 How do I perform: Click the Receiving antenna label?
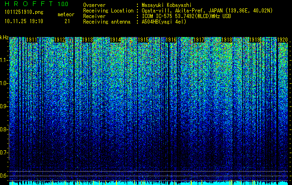(107, 22)
